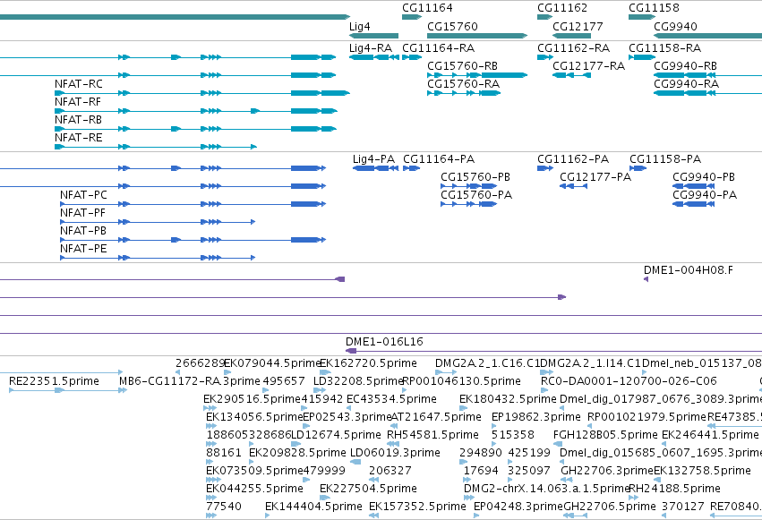Select the EK079044.5prime EST label
762x520 pixels.
(x=272, y=363)
